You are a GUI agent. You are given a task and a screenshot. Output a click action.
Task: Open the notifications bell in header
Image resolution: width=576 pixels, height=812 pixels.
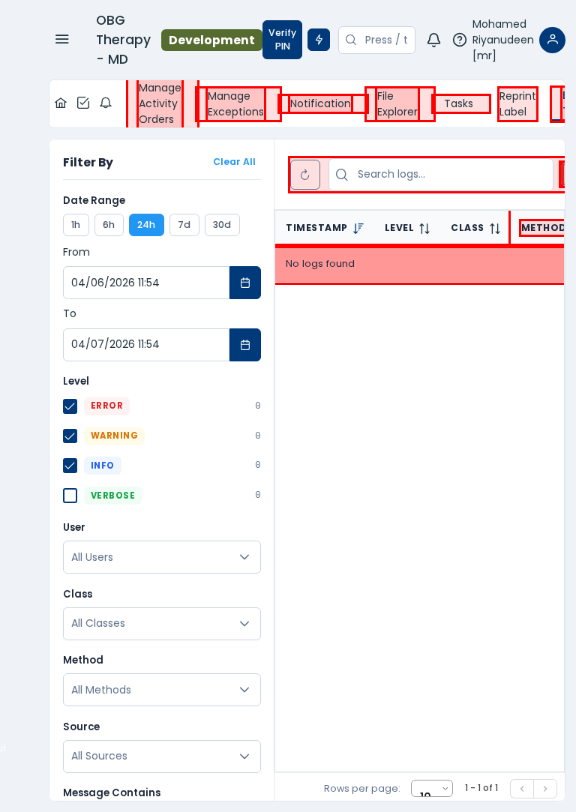(x=433, y=40)
